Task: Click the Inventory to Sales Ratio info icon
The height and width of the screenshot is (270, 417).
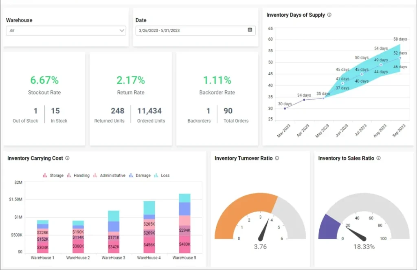Action: [x=378, y=158]
